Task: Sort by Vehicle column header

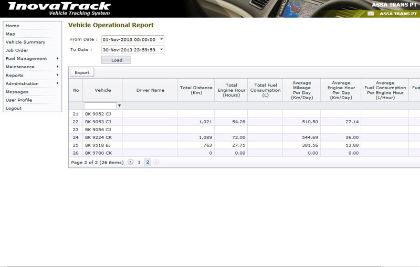Action: (102, 90)
